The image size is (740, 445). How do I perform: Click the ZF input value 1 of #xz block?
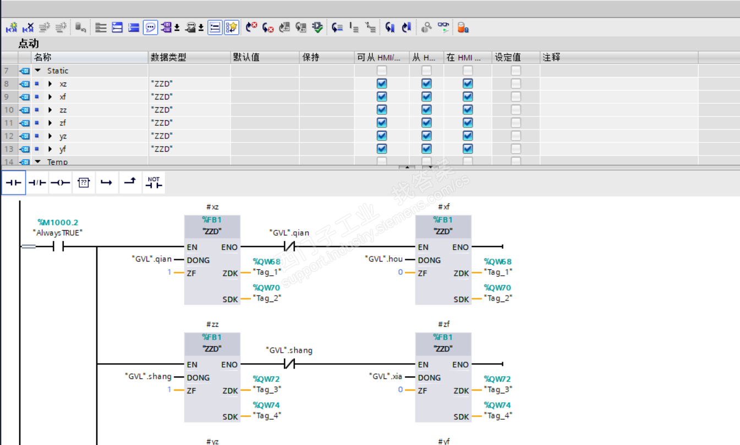(x=170, y=272)
